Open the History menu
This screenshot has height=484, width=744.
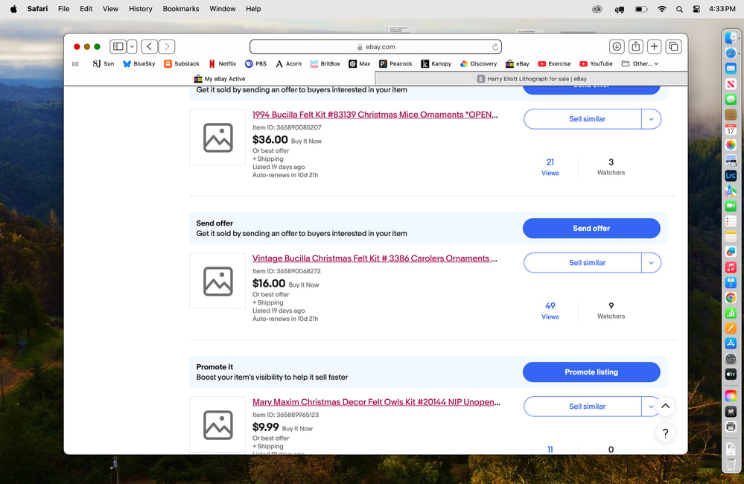[141, 9]
